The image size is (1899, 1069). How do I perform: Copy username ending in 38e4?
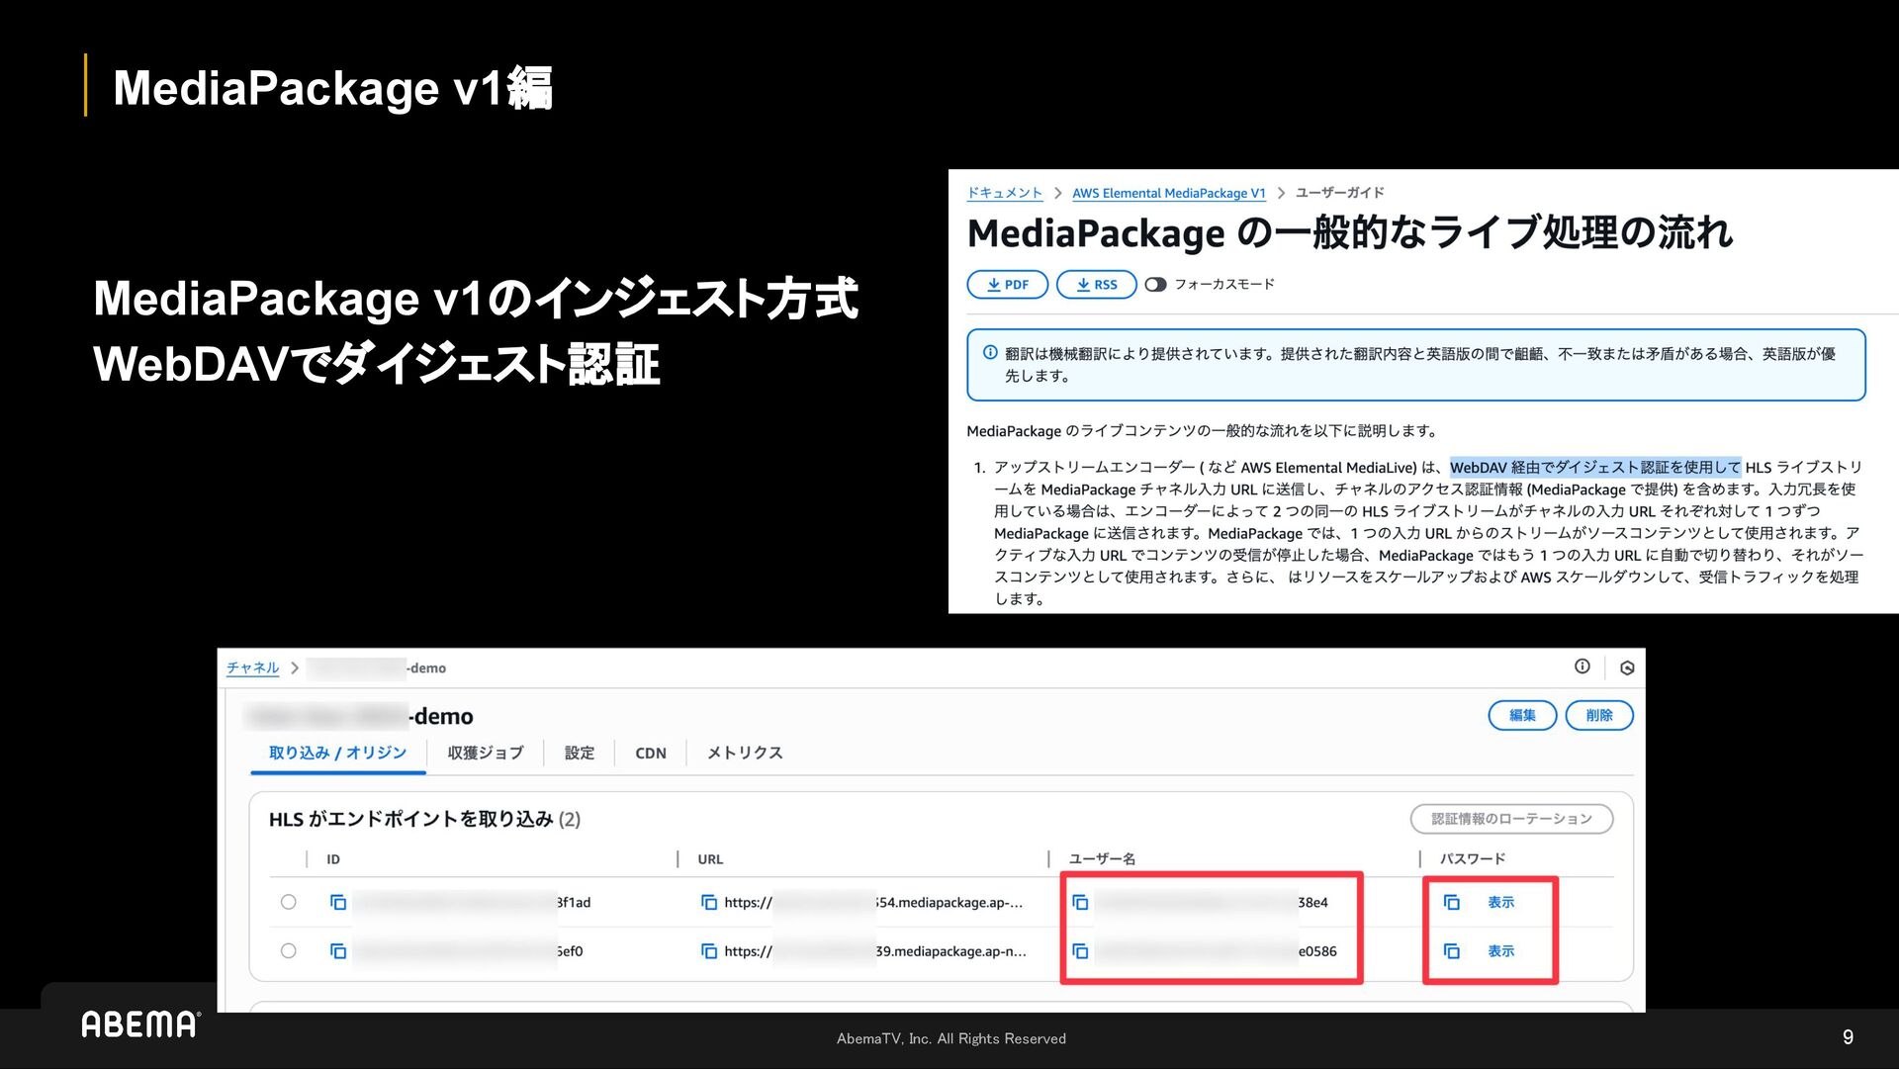tap(1080, 902)
